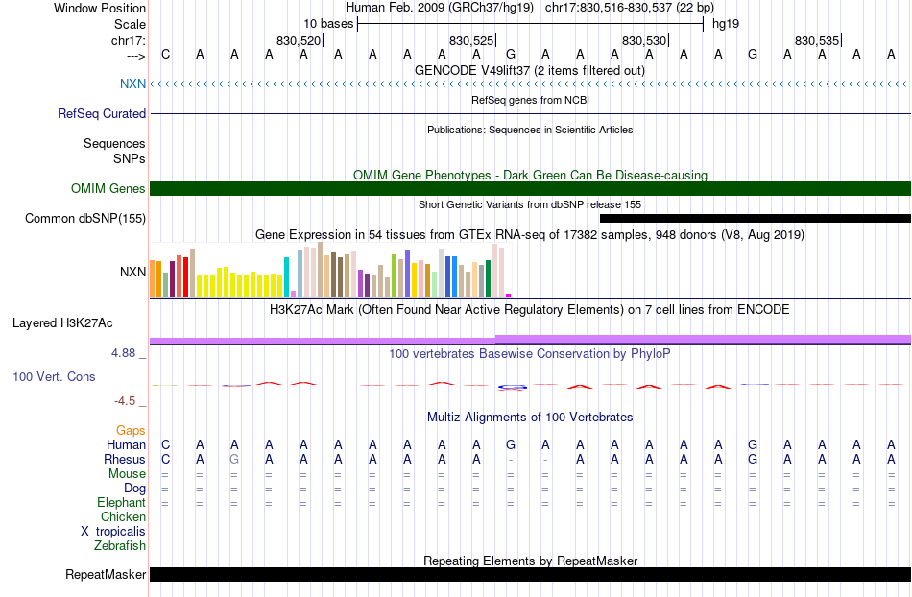Click the RepeatMasker track label

(x=106, y=574)
